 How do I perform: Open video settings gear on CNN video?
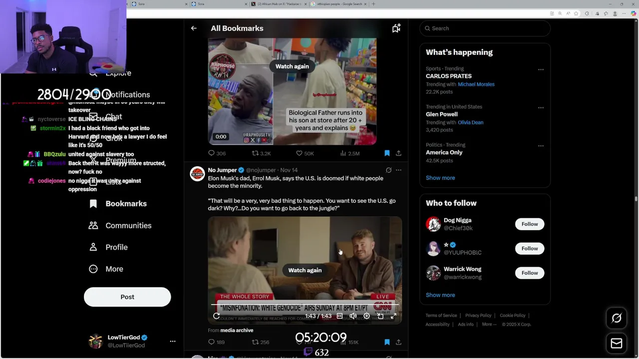click(366, 316)
